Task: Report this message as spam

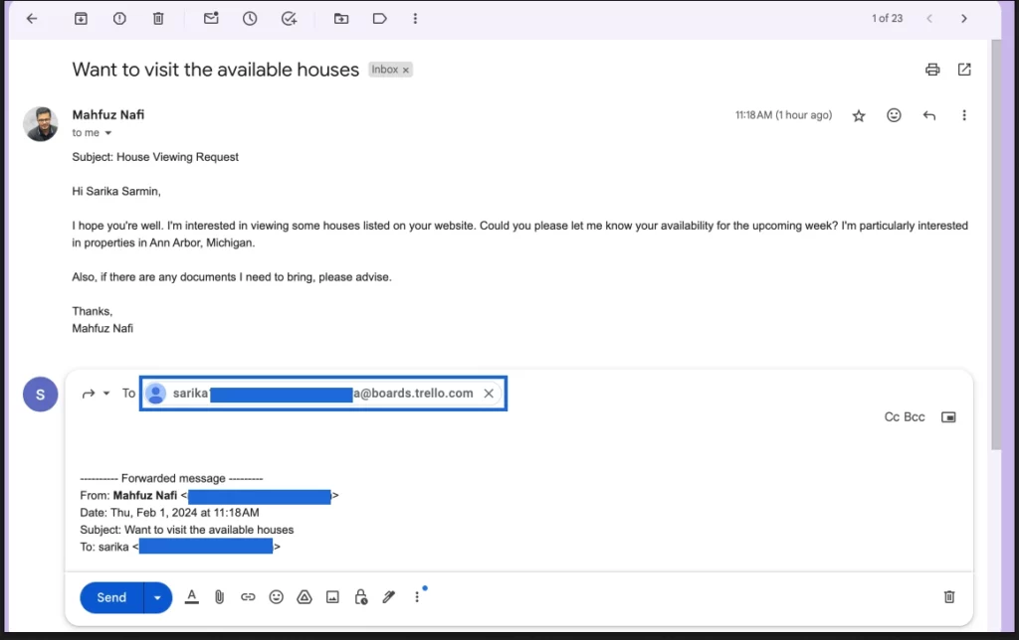Action: tap(119, 18)
